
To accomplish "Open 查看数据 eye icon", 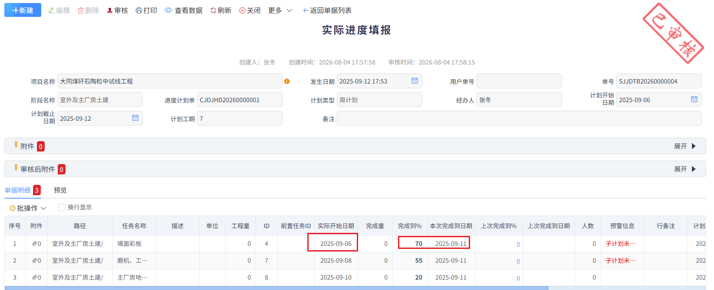I will click(168, 10).
